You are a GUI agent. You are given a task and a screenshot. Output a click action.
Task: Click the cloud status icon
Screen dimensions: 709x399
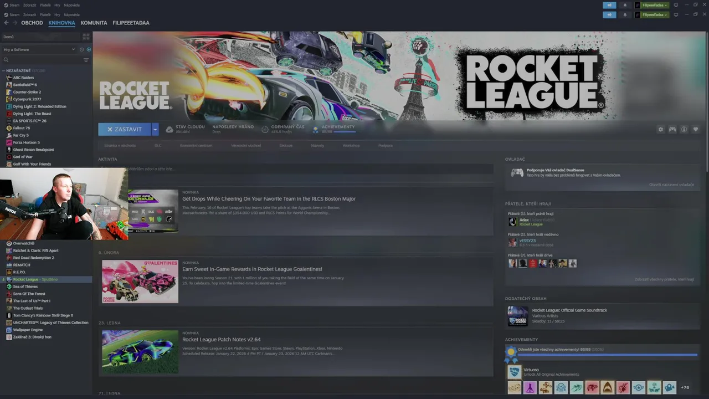[x=169, y=129]
